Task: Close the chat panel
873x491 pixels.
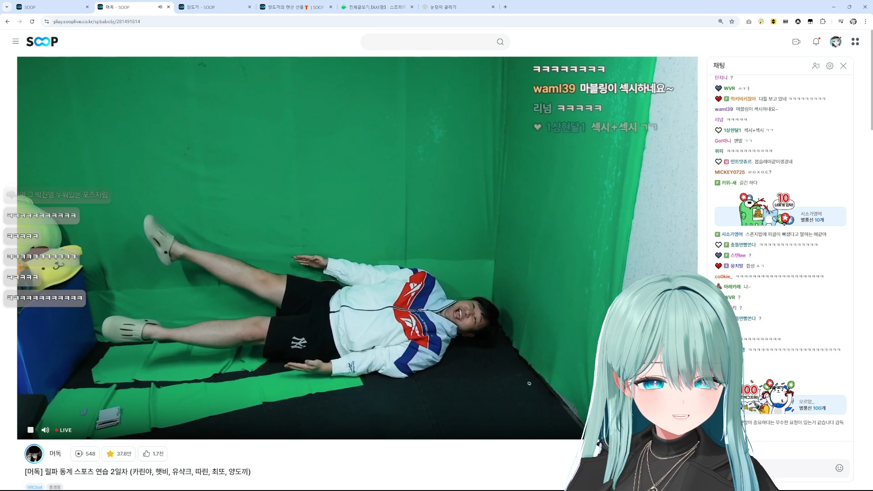Action: coord(843,66)
